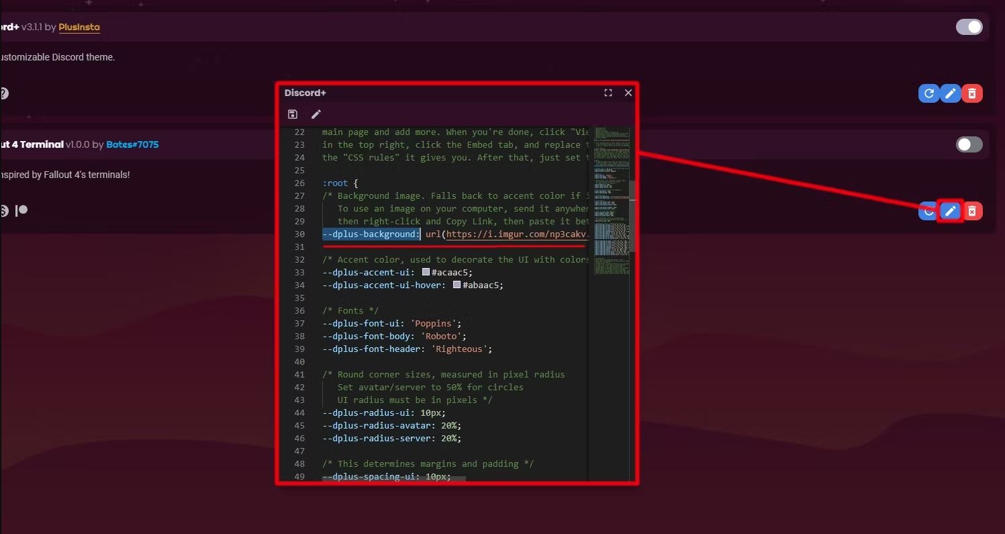The image size is (1005, 534).
Task: Click the 'Background image. Falls back' comment line
Action: coord(455,196)
